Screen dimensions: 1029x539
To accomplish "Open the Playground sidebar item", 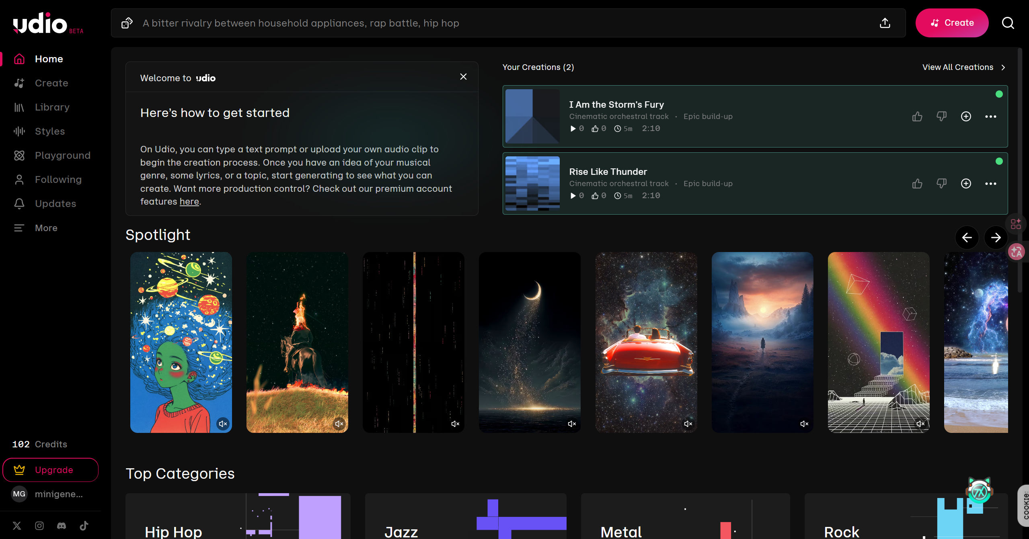I will [x=62, y=156].
